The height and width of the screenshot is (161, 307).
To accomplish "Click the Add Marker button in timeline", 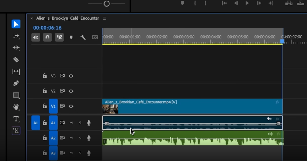I will (x=71, y=37).
